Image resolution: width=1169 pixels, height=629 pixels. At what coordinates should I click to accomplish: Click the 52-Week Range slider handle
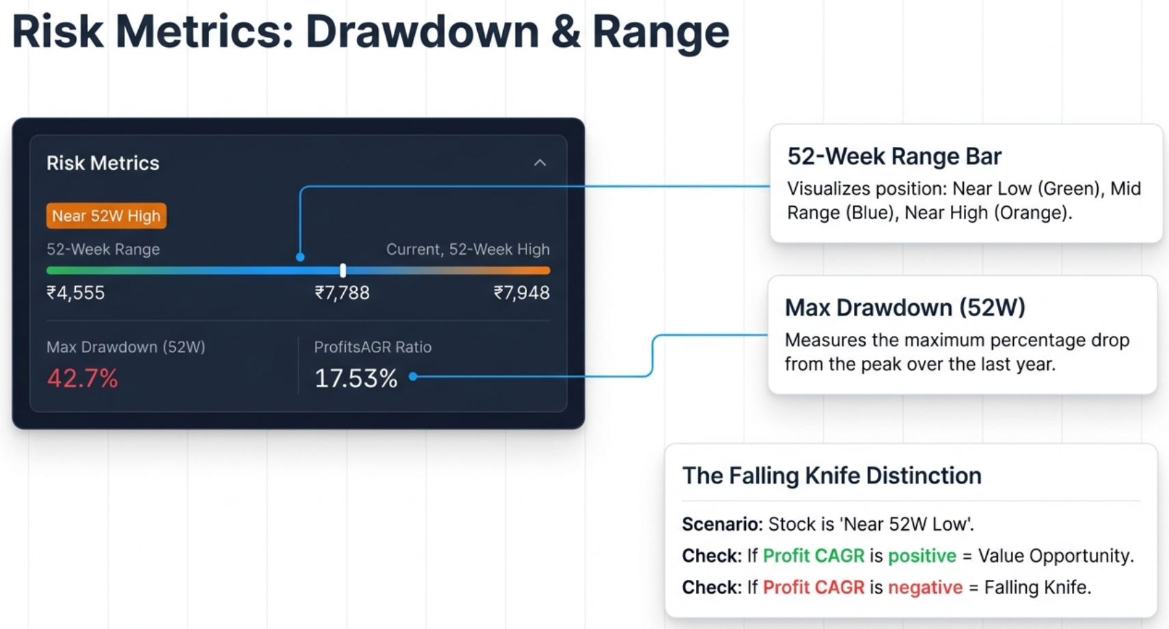coord(342,270)
